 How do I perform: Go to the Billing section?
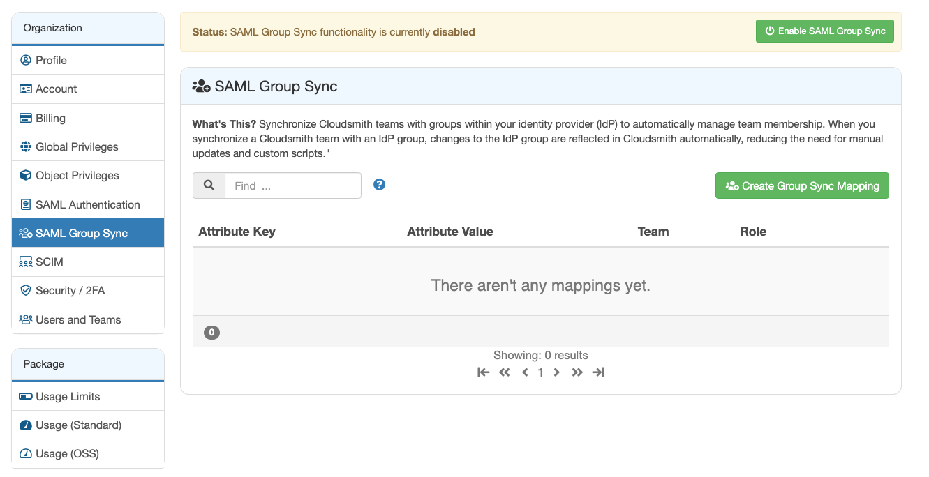(x=50, y=119)
